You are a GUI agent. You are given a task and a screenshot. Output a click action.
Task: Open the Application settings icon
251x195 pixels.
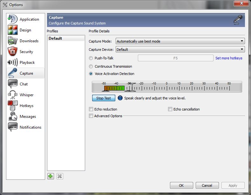click(12, 19)
